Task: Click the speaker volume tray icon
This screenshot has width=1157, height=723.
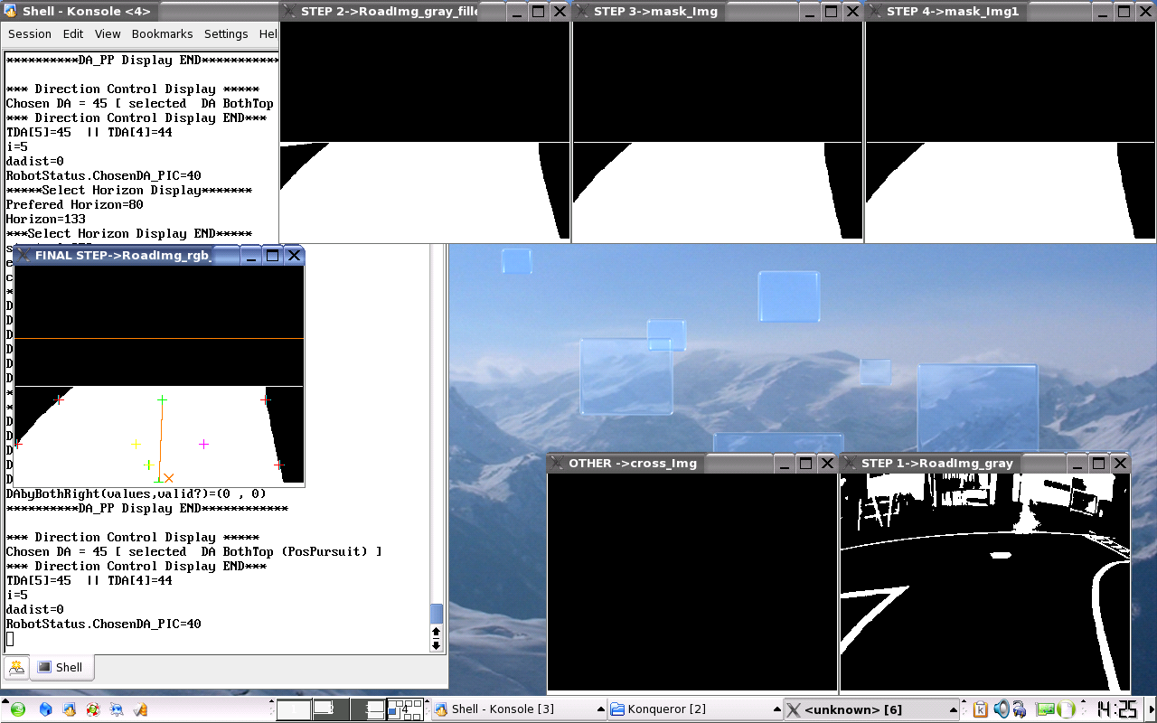Action: (x=1002, y=709)
